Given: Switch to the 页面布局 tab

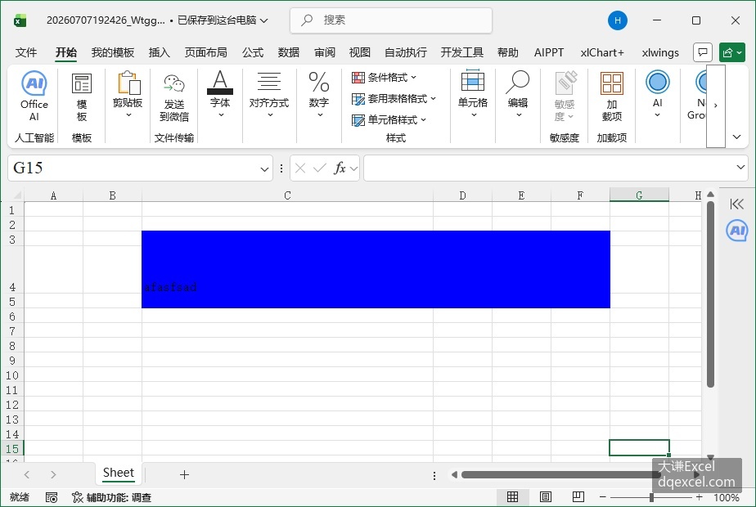Looking at the screenshot, I should (x=205, y=52).
